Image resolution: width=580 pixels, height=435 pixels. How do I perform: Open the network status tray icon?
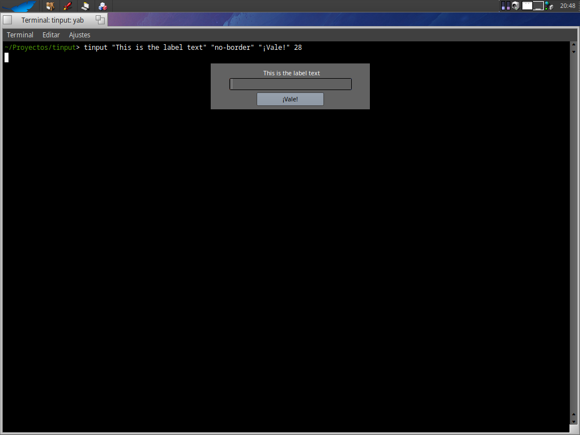(549, 6)
